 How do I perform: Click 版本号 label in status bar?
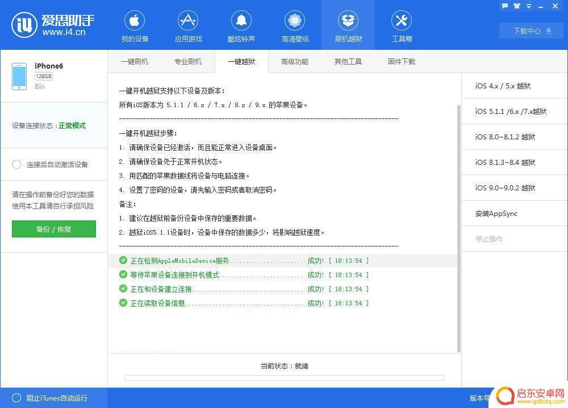(479, 398)
